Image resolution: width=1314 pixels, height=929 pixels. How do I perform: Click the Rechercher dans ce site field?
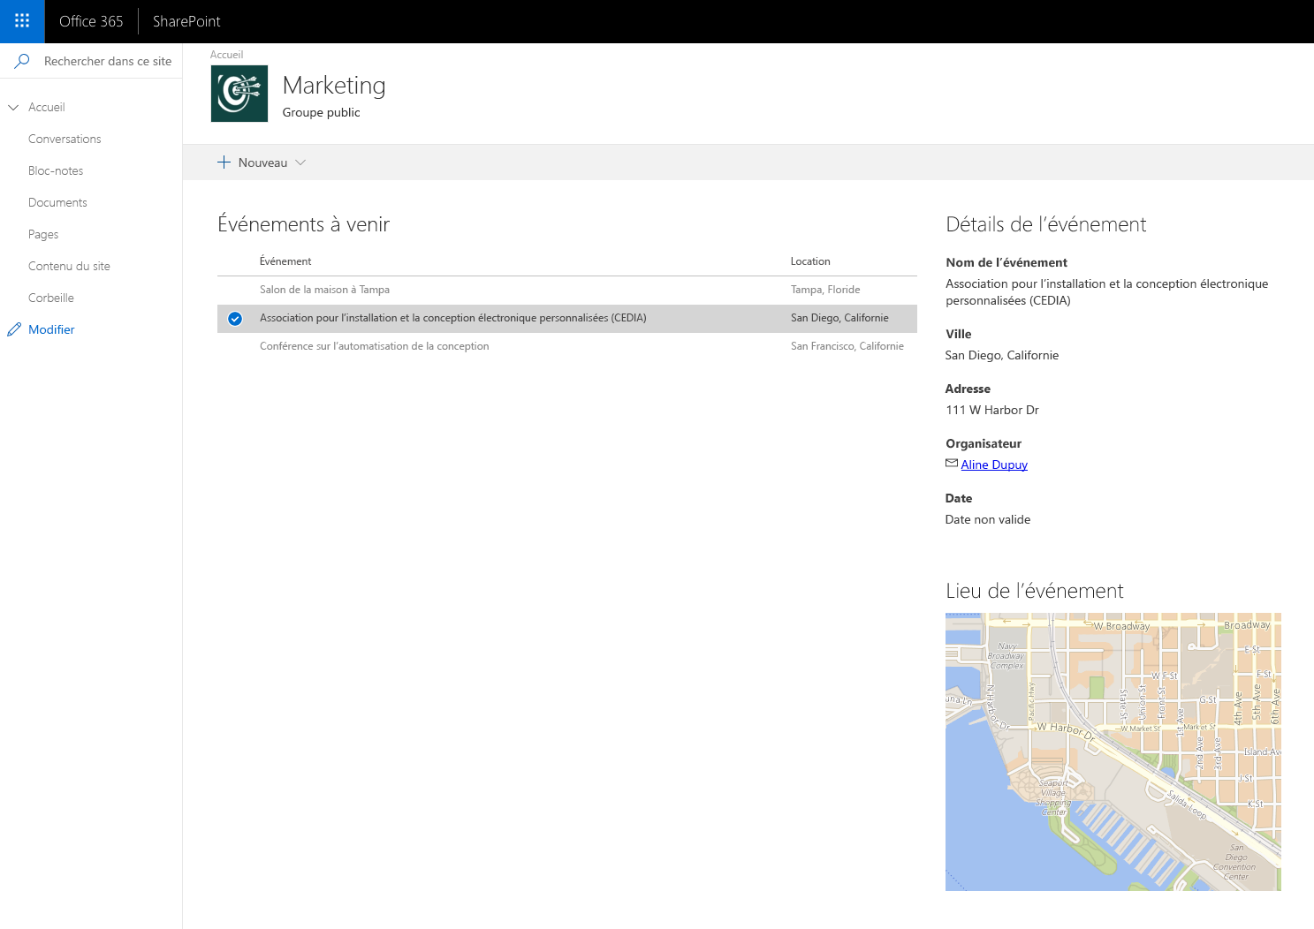106,60
